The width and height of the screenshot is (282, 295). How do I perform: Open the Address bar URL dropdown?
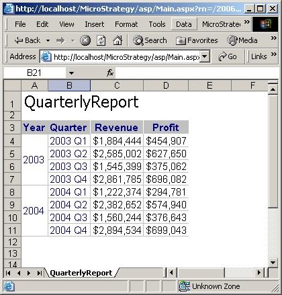204,56
